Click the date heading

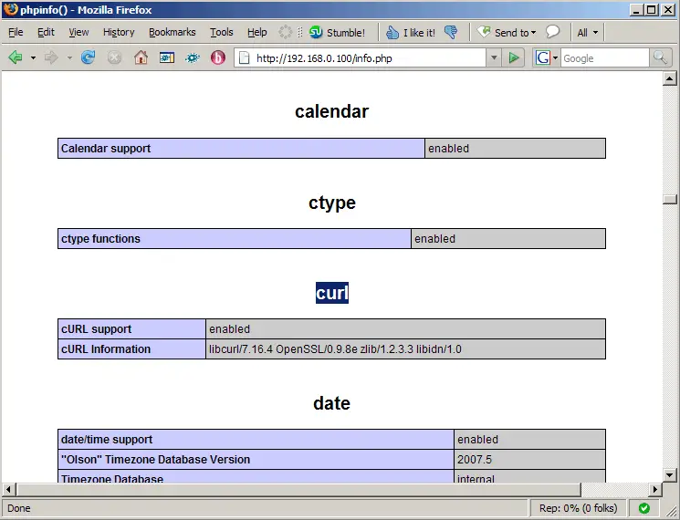(331, 403)
